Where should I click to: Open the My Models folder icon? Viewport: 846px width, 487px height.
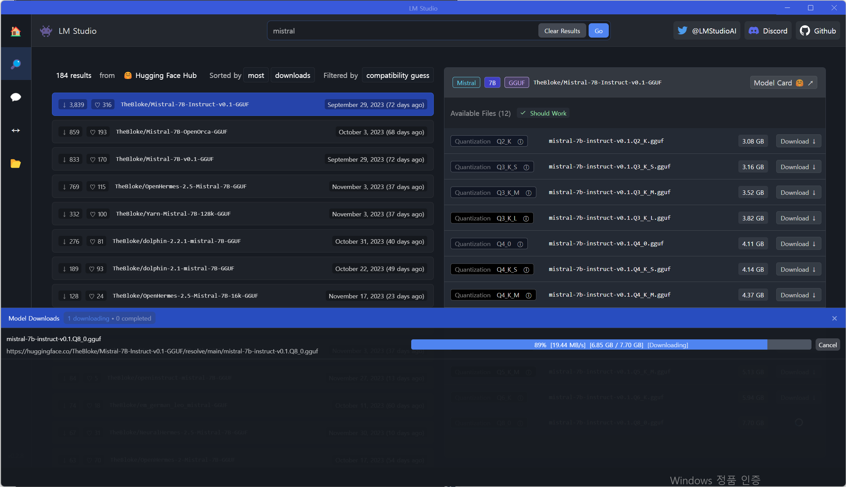pyautogui.click(x=16, y=163)
